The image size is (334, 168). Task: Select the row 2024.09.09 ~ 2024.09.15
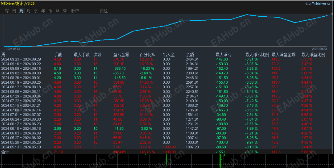point(166,69)
